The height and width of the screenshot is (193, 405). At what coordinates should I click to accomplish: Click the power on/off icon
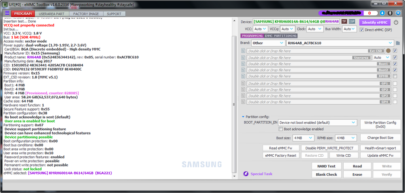coord(396,22)
